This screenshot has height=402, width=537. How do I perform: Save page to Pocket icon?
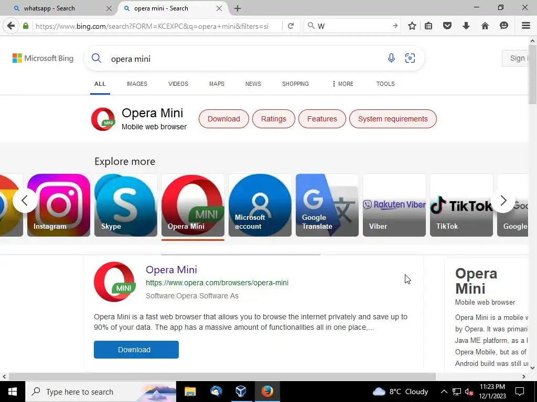(x=447, y=26)
